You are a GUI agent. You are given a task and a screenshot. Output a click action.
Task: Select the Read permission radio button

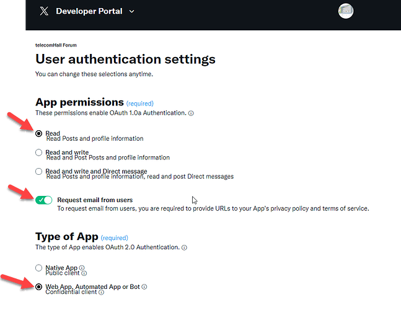point(38,133)
